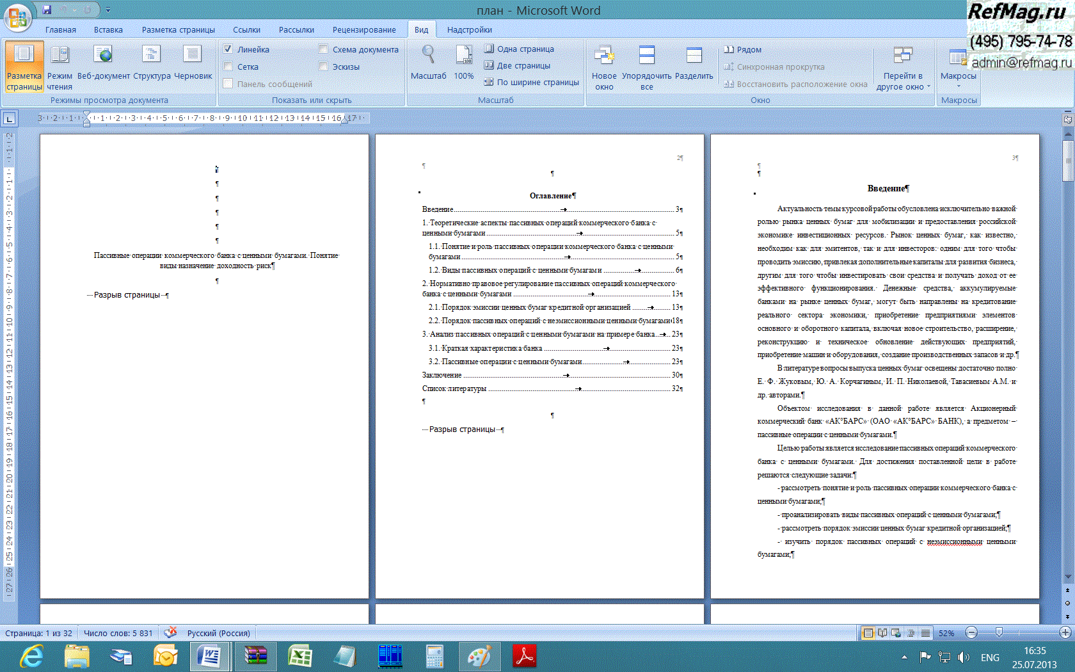This screenshot has height=672, width=1075.
Task: Split the window (Разделить)
Action: coord(694,63)
